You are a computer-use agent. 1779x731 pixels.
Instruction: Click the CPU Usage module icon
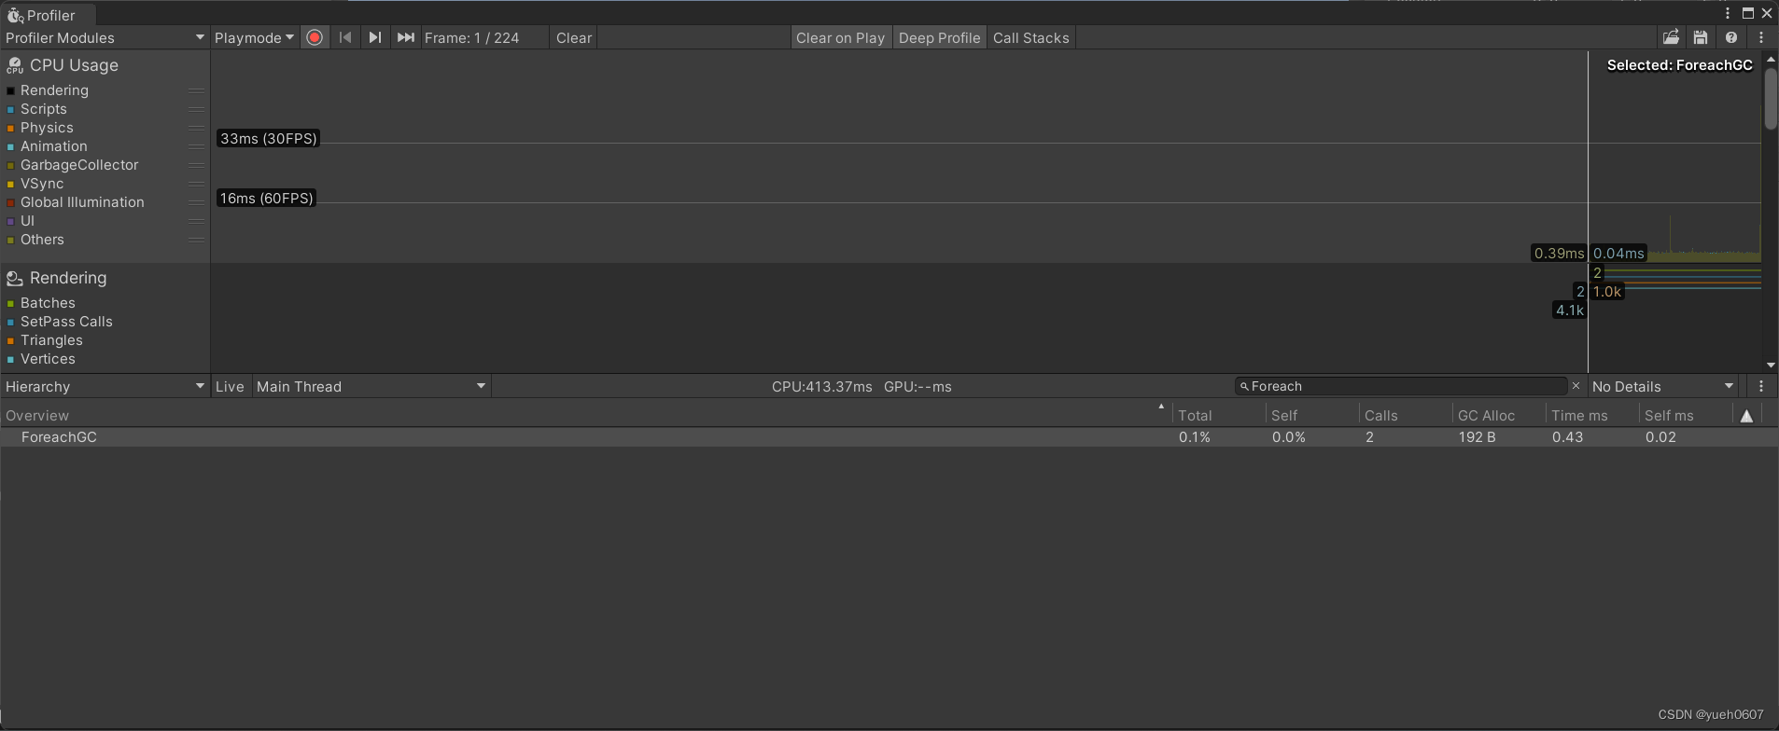[x=15, y=65]
